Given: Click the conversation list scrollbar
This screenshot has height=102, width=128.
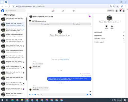Looking at the screenshot, I should [x=26, y=49].
